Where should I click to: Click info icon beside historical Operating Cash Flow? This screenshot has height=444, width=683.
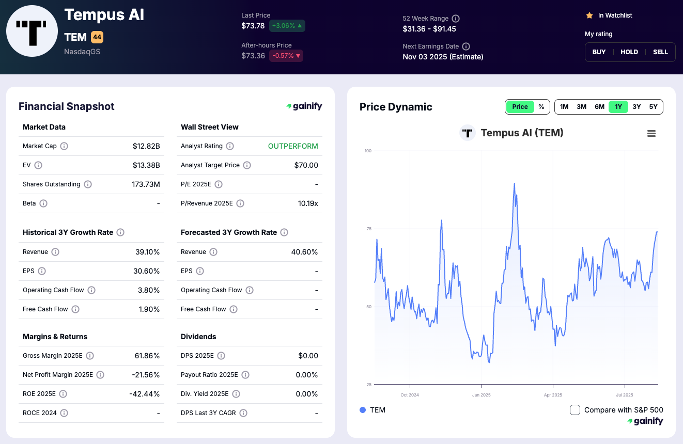tap(91, 290)
